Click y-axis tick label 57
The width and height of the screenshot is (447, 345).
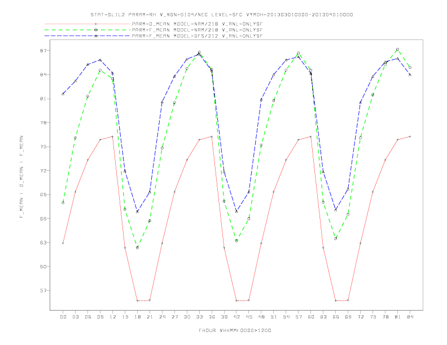tap(43, 291)
